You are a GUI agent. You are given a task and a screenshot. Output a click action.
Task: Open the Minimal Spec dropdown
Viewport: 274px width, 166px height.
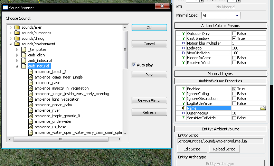tap(221, 15)
